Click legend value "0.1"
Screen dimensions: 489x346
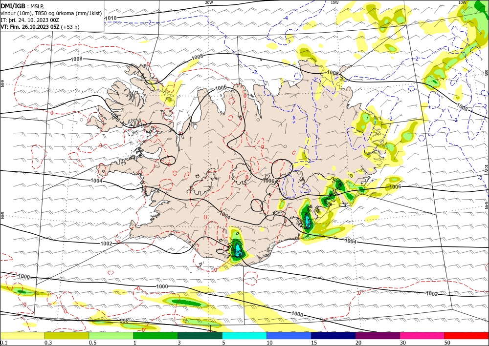point(3,343)
